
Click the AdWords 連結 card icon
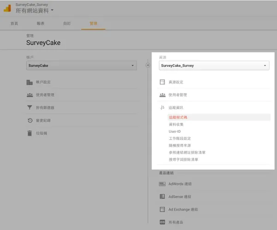[x=162, y=184]
